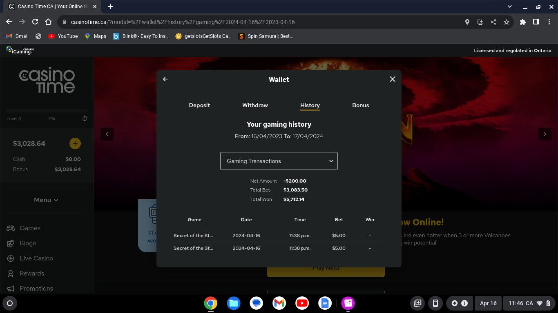Open the Chrome extensions puzzle icon
Image resolution: width=558 pixels, height=313 pixels.
[522, 22]
